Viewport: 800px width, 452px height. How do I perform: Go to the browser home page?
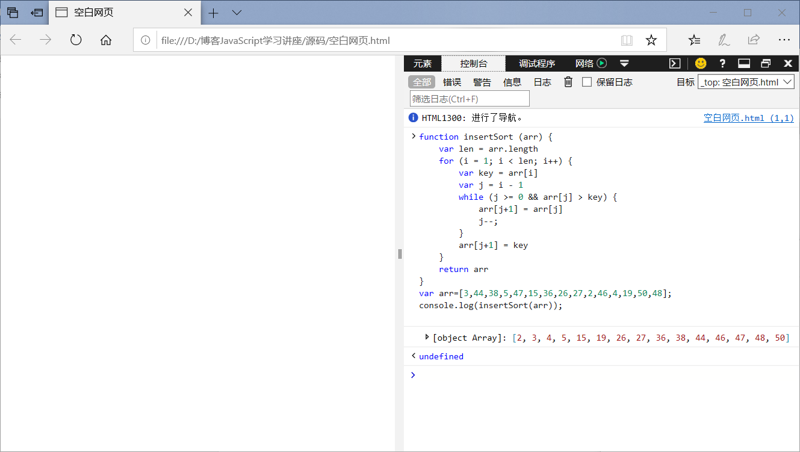click(106, 40)
